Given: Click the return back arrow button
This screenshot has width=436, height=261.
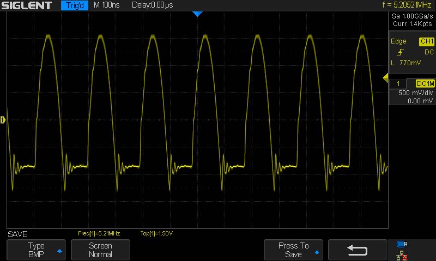Looking at the screenshot, I should tap(358, 250).
